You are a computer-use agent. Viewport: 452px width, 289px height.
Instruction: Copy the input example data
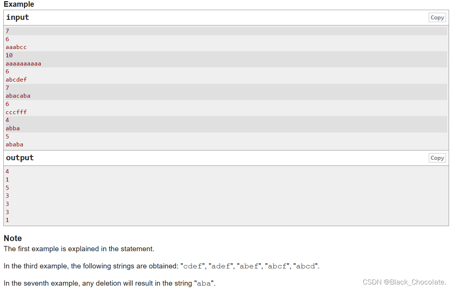pyautogui.click(x=437, y=18)
